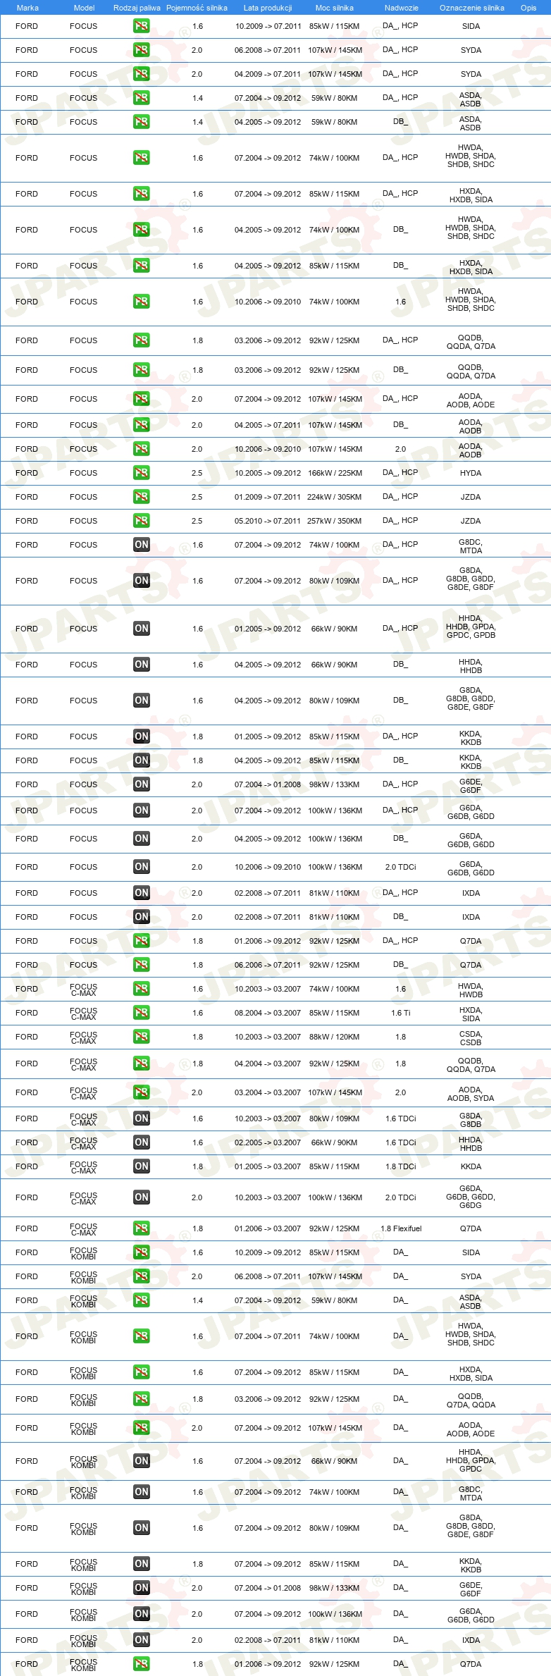The image size is (551, 1676).
Task: Select the production years cell 04.2009 -> 07.2011
Action: coord(268,74)
